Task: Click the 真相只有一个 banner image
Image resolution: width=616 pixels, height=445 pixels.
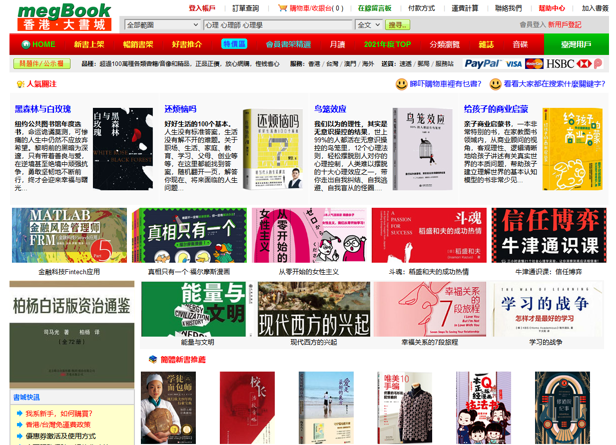Action: (x=189, y=235)
